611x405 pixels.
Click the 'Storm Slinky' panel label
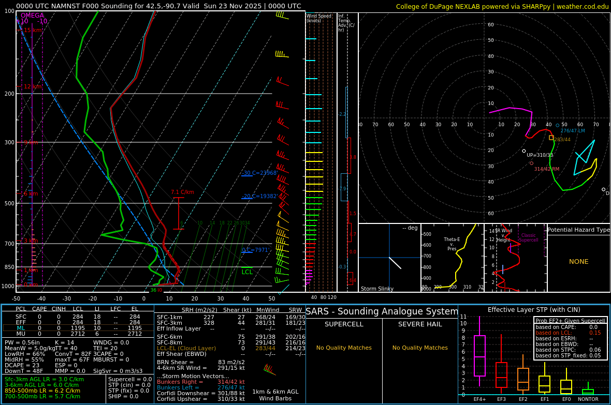tap(377, 289)
